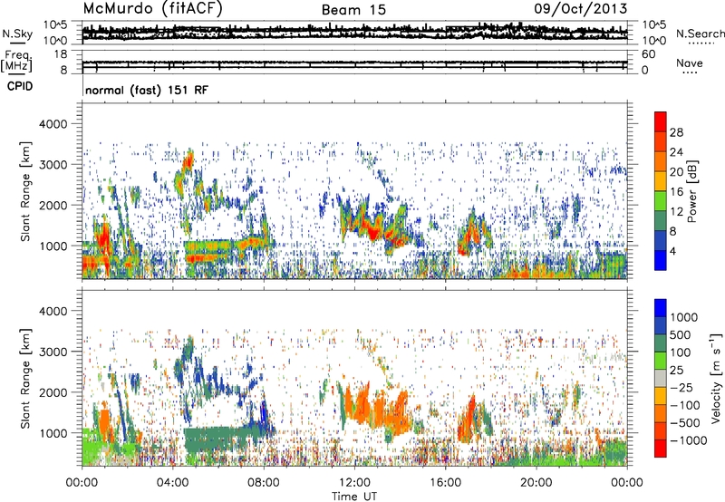This screenshot has height=502, width=725.
Task: Click the velocity panel "Slant Range [km]" label
Action: point(25,378)
